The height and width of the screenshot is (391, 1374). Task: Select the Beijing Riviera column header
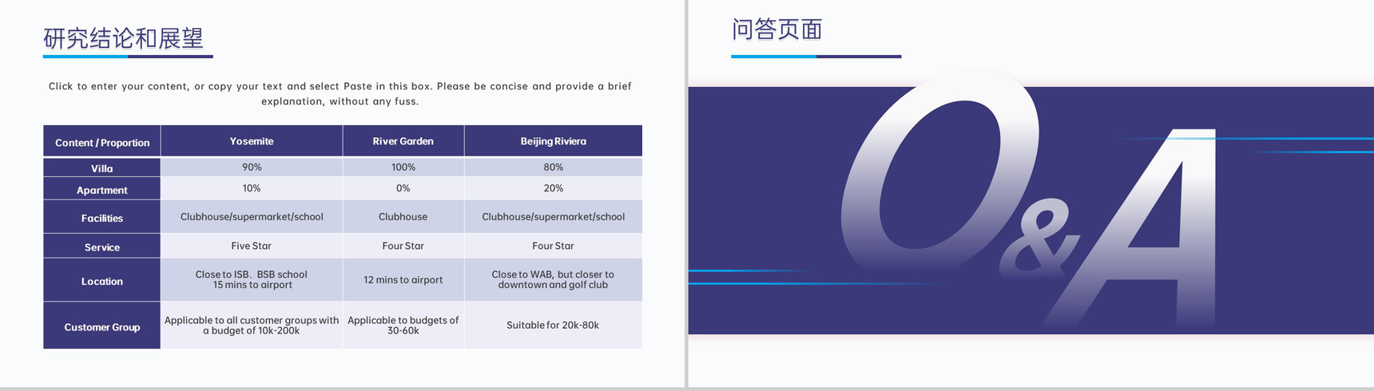coord(554,141)
